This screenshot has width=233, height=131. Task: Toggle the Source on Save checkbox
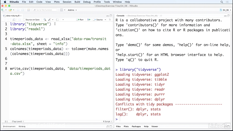click(x=24, y=20)
